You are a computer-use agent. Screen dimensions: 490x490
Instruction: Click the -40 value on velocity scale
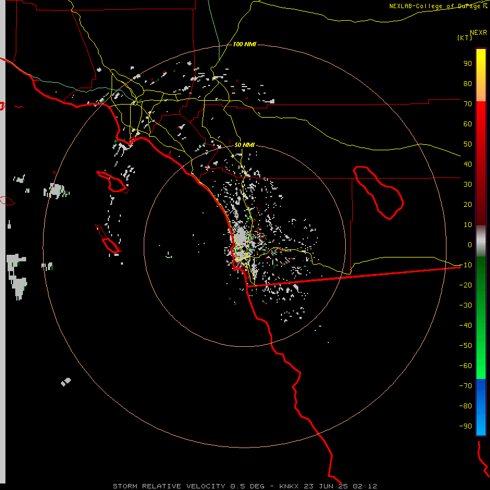(465, 326)
